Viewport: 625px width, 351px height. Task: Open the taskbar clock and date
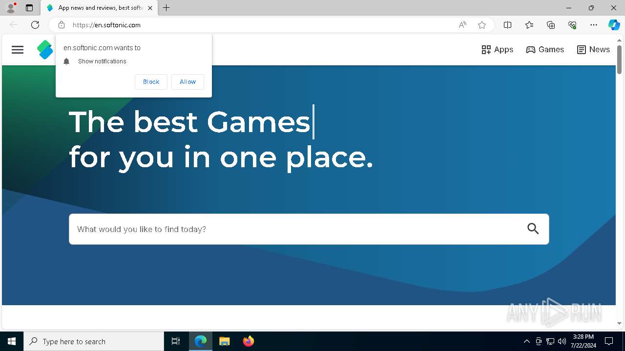(583, 341)
